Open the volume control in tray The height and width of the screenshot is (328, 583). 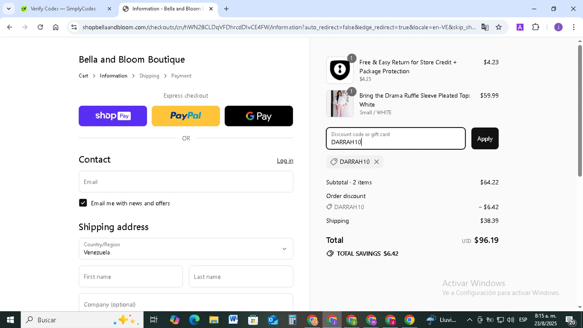pyautogui.click(x=510, y=320)
